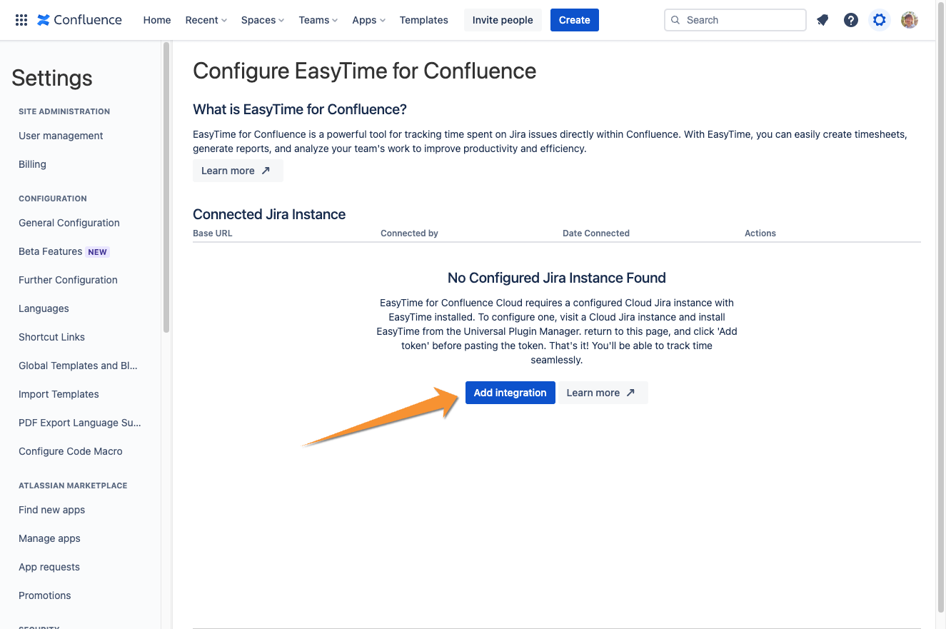Click the sidebar vertical scrollbar

click(x=166, y=187)
